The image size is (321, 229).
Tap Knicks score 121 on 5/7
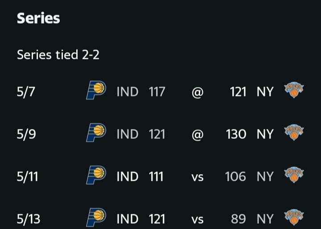238,92
